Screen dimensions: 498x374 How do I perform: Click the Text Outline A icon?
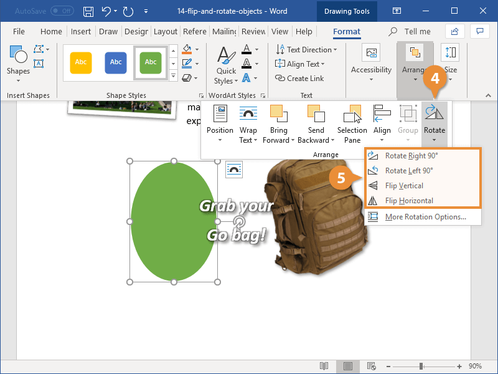pyautogui.click(x=247, y=64)
